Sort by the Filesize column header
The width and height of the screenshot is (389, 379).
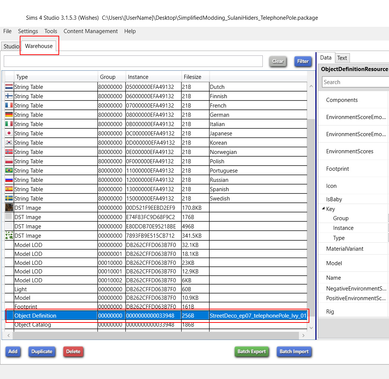pyautogui.click(x=195, y=77)
